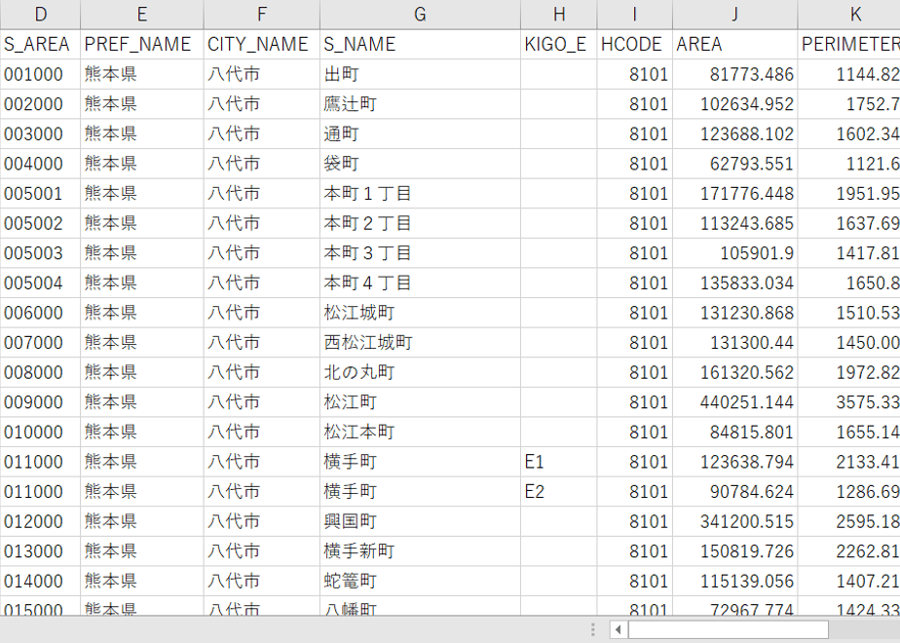Viewport: 900px width, 643px height.
Task: Select the cell containing 本町4丁目
Action: tap(420, 283)
